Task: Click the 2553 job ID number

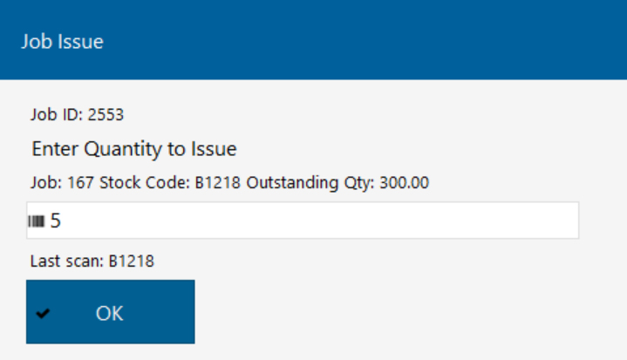Action: tap(106, 115)
